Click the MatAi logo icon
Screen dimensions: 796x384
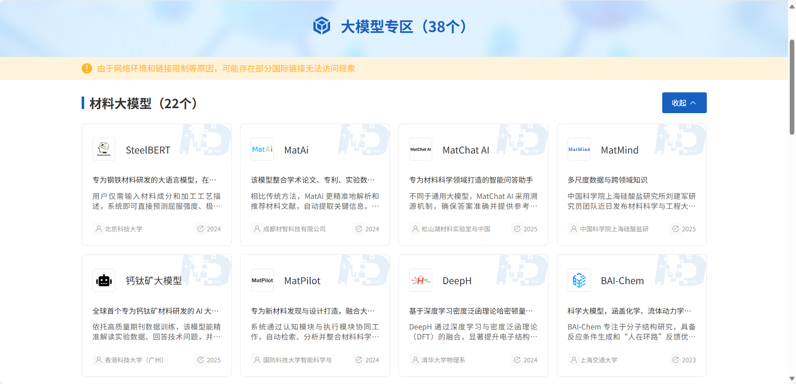(262, 149)
